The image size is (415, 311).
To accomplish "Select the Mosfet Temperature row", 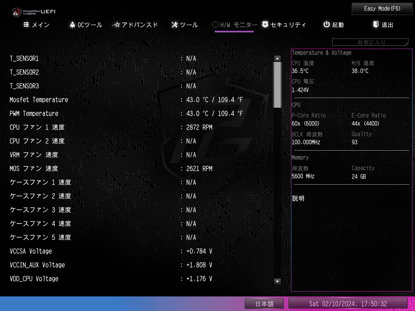I will [x=140, y=100].
